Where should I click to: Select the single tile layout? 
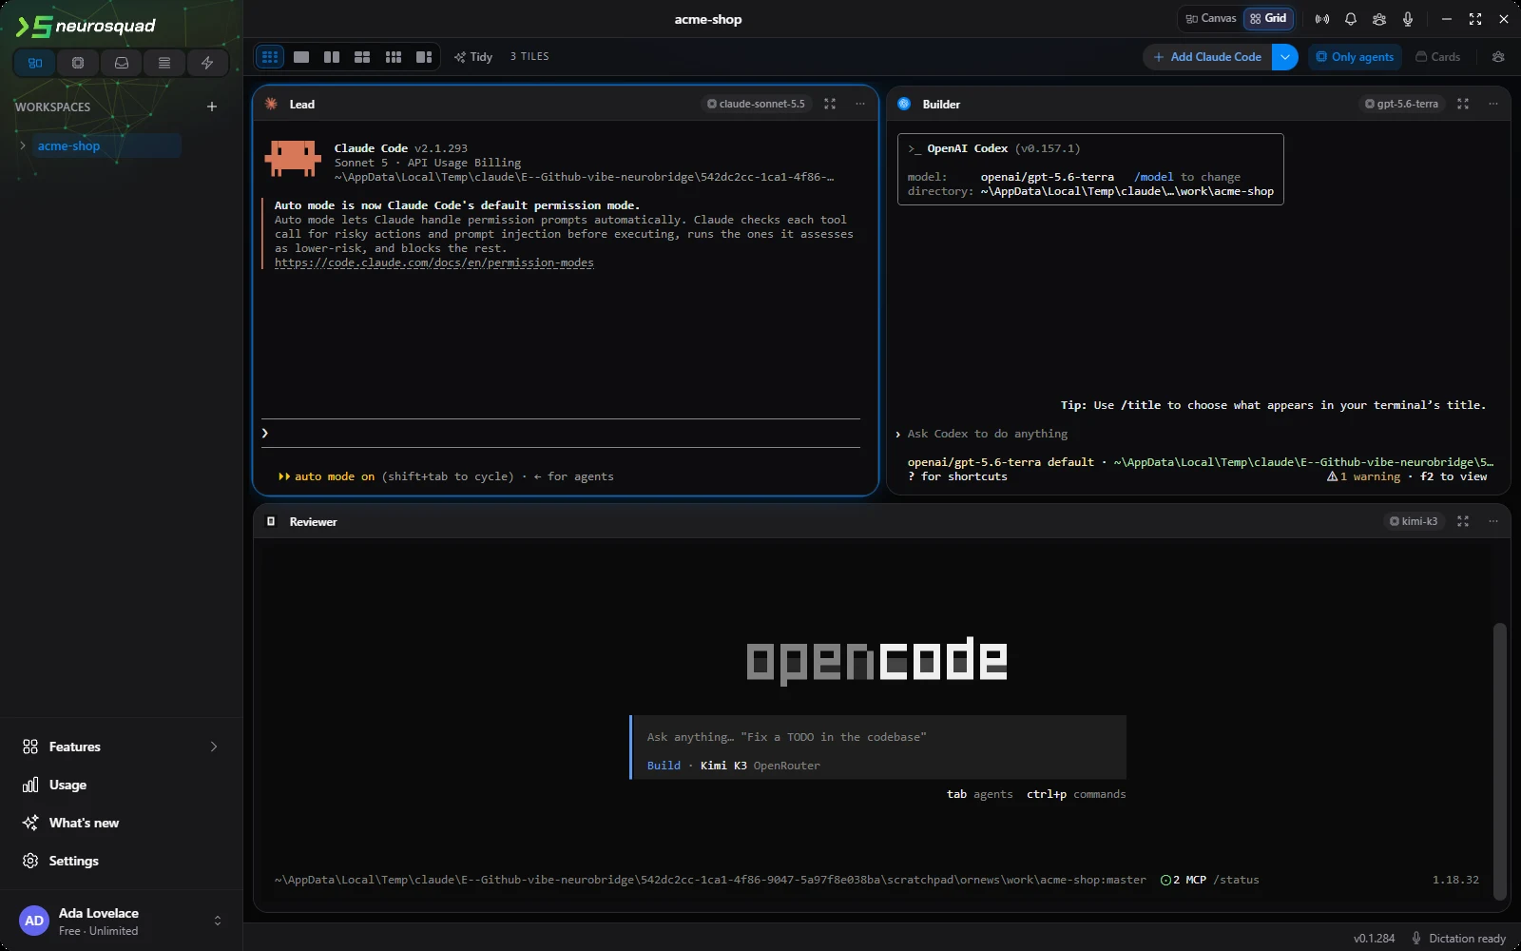click(301, 57)
